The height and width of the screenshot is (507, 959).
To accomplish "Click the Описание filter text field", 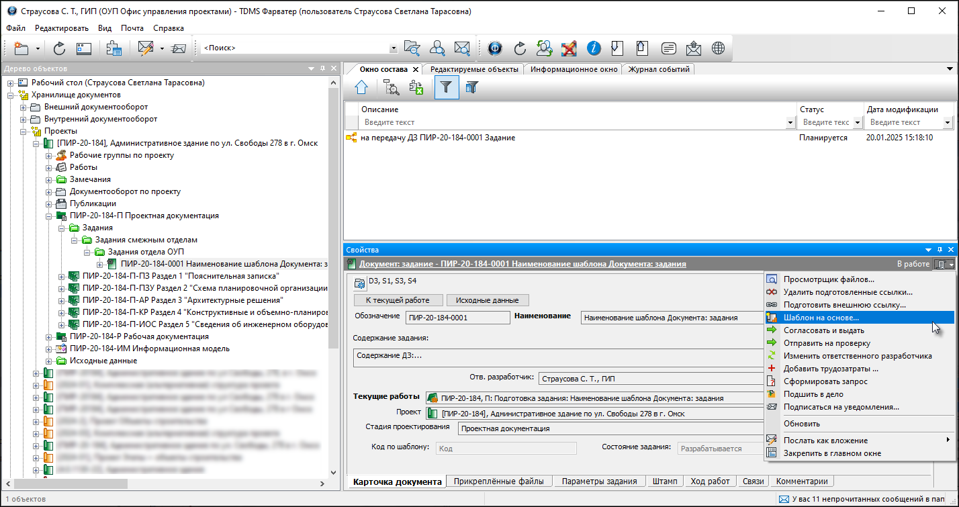I will 573,122.
